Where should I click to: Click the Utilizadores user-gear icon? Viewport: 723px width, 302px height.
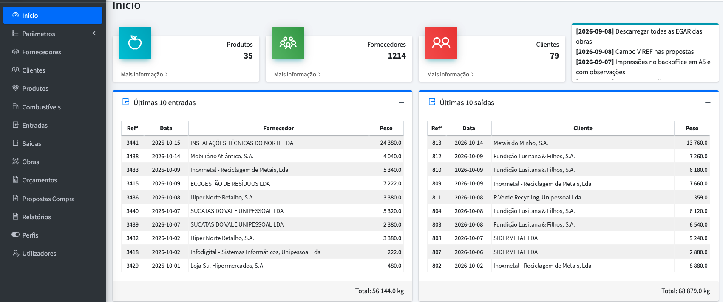(x=16, y=253)
